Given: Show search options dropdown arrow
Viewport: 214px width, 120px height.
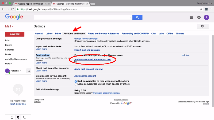Looking at the screenshot, I should coord(131,17).
